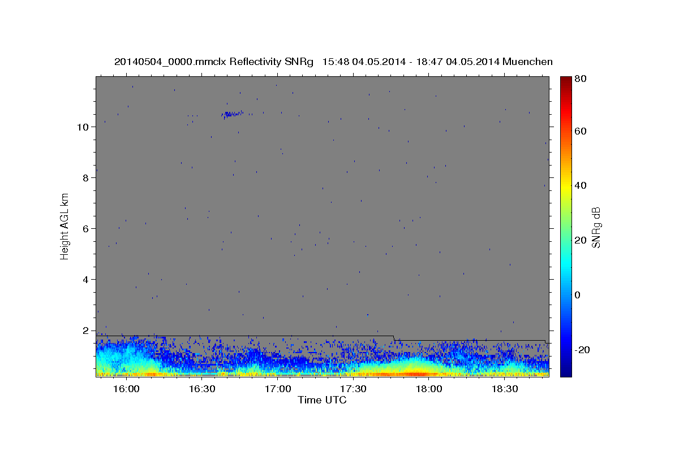Click the height tick label 8
The height and width of the screenshot is (452, 679).
pos(85,178)
